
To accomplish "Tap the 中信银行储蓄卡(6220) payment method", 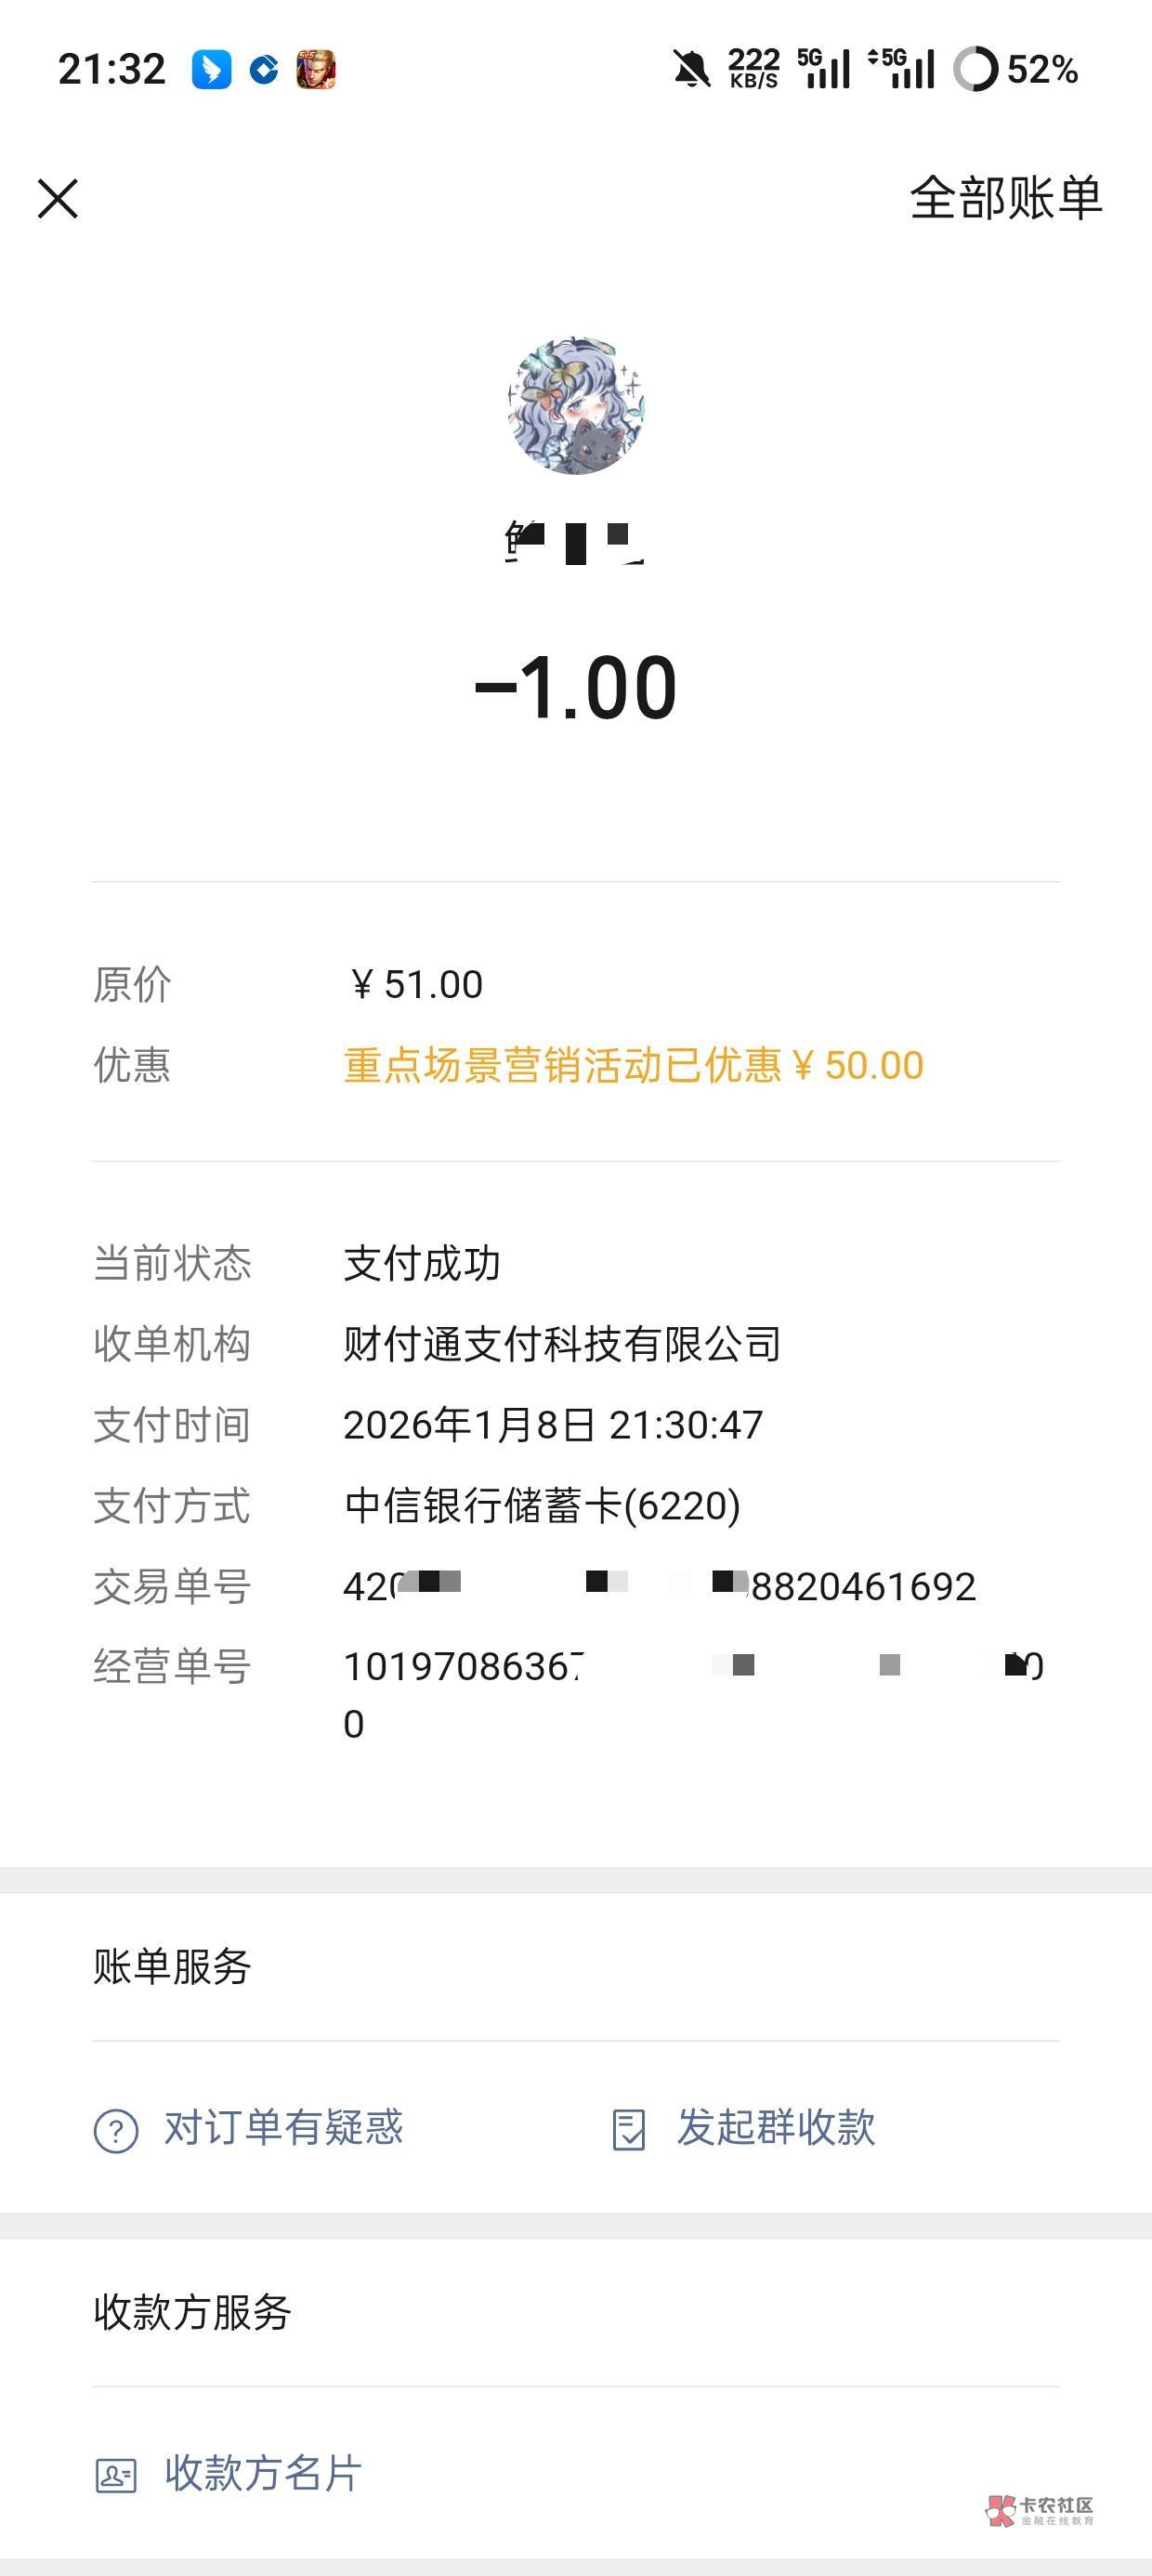I will coord(541,1505).
